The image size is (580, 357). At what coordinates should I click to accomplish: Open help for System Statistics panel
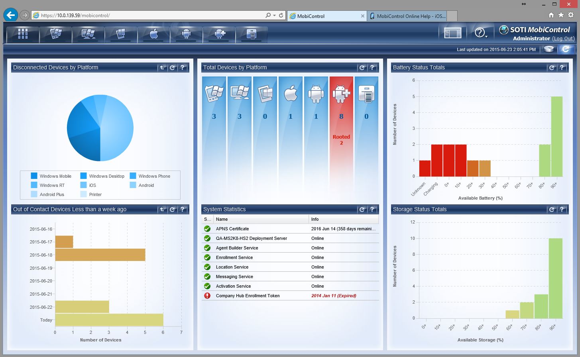[372, 209]
